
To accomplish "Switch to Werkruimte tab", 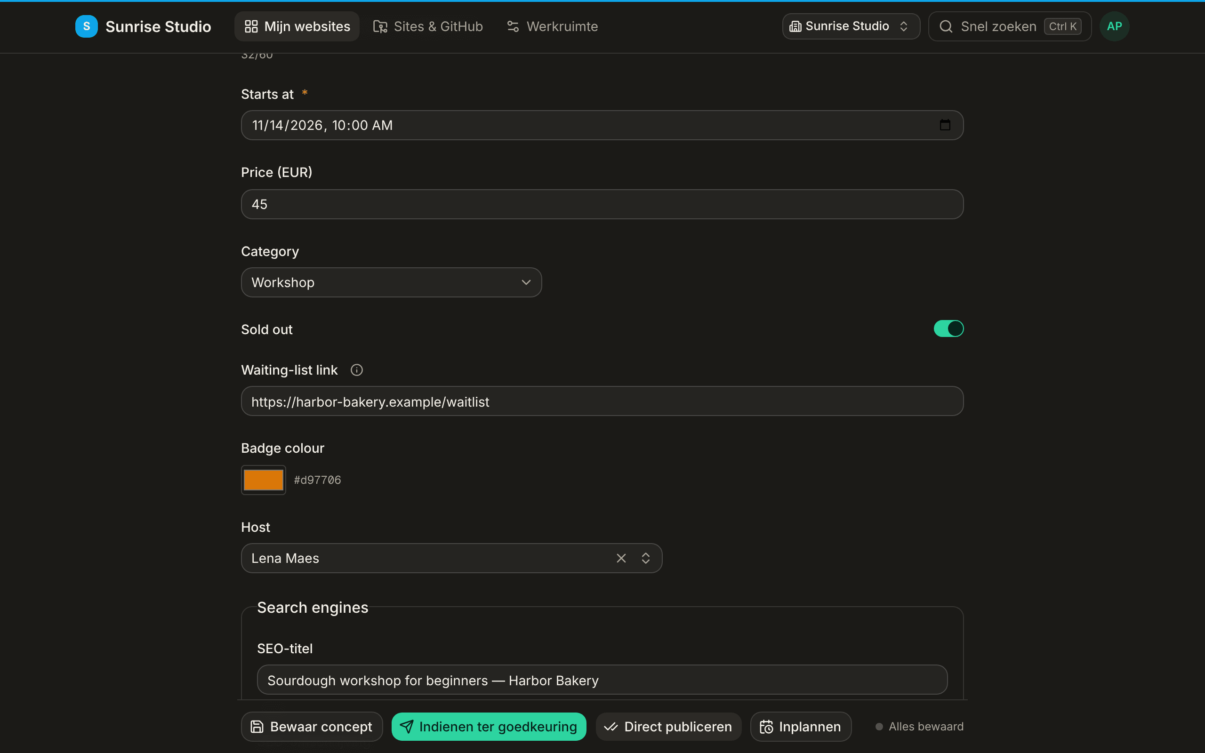I will 552,26.
